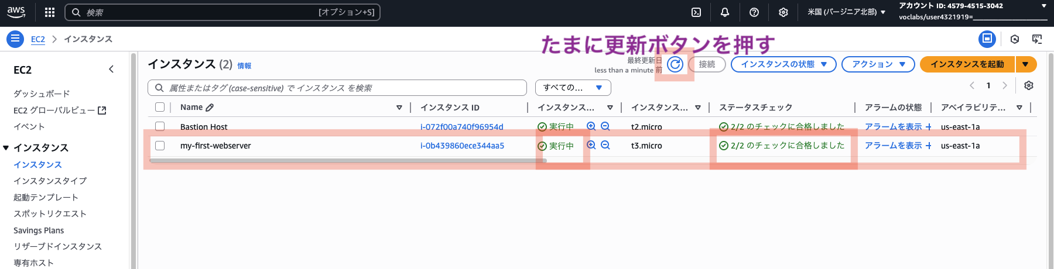Open インスタンスタイプ in the sidebar
This screenshot has width=1054, height=269.
pos(50,181)
